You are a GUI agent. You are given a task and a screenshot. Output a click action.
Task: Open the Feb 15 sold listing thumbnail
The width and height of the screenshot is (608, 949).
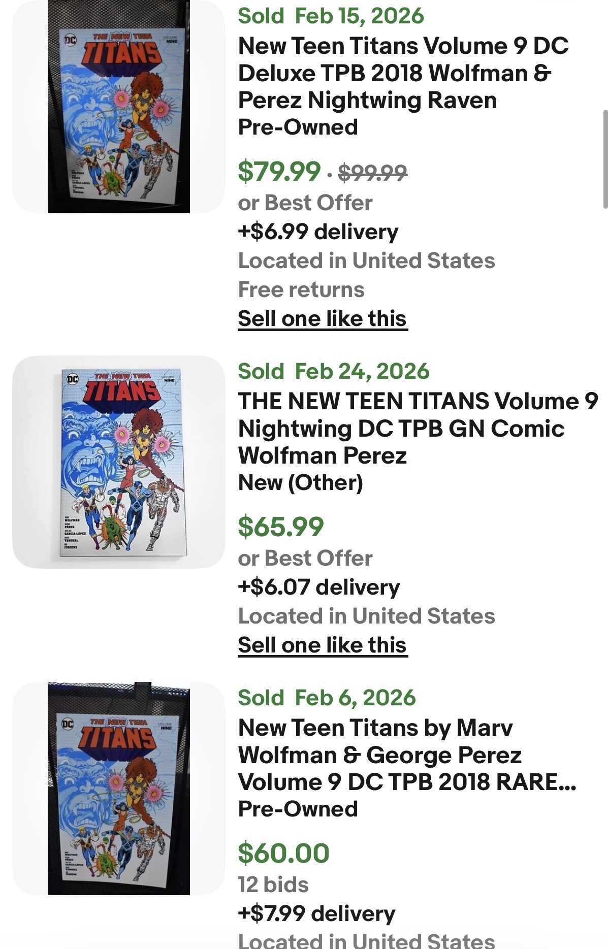pos(118,107)
